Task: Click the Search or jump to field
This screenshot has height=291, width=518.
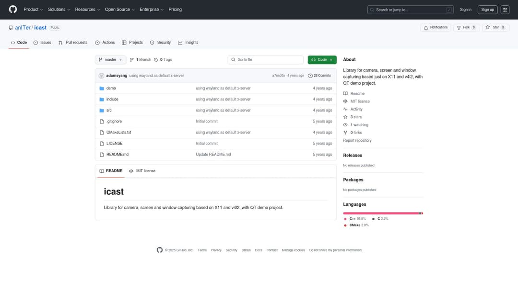Action: [x=410, y=10]
